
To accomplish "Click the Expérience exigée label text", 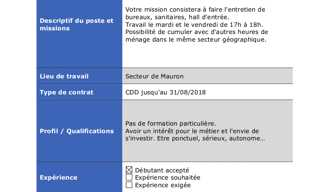I will coord(163,185).
